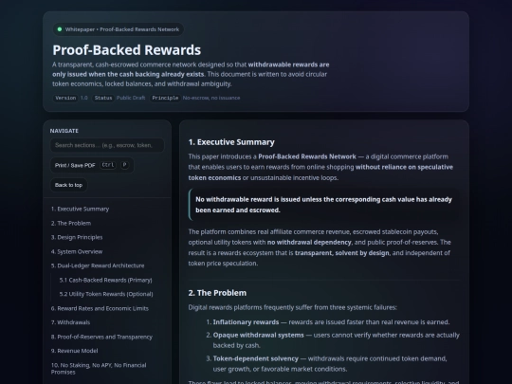This screenshot has width=512, height=384.
Task: Go to 10. No Staking, No APY section
Action: click(x=99, y=369)
